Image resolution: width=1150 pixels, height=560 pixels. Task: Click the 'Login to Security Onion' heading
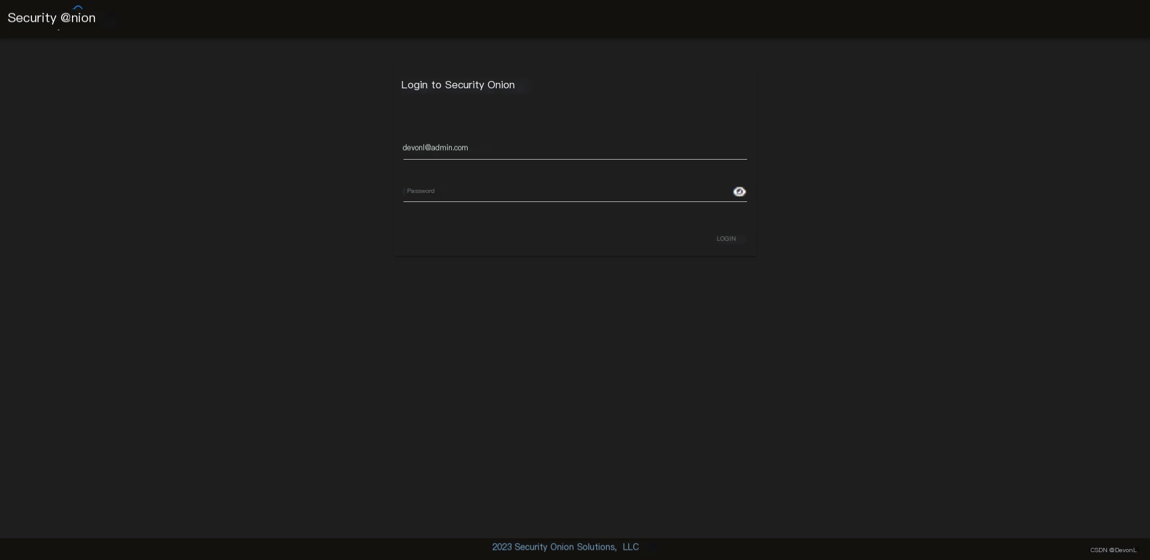[x=458, y=85]
